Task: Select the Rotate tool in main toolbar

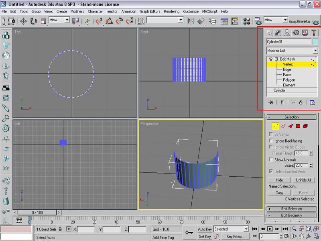Action: pos(33,21)
